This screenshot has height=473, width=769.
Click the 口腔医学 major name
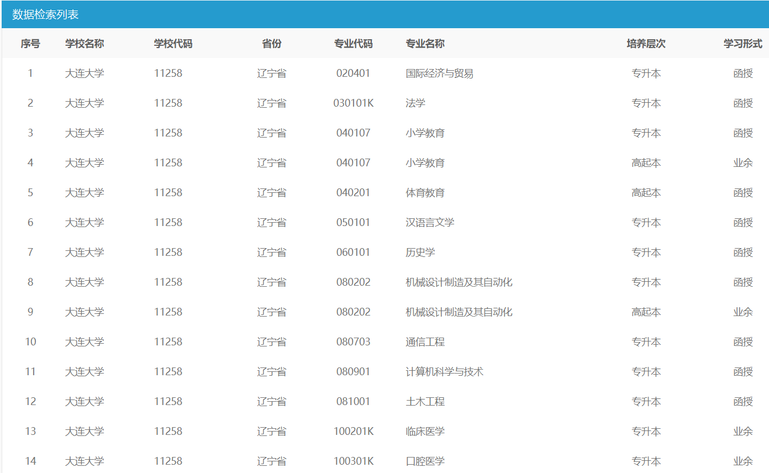[x=425, y=461]
